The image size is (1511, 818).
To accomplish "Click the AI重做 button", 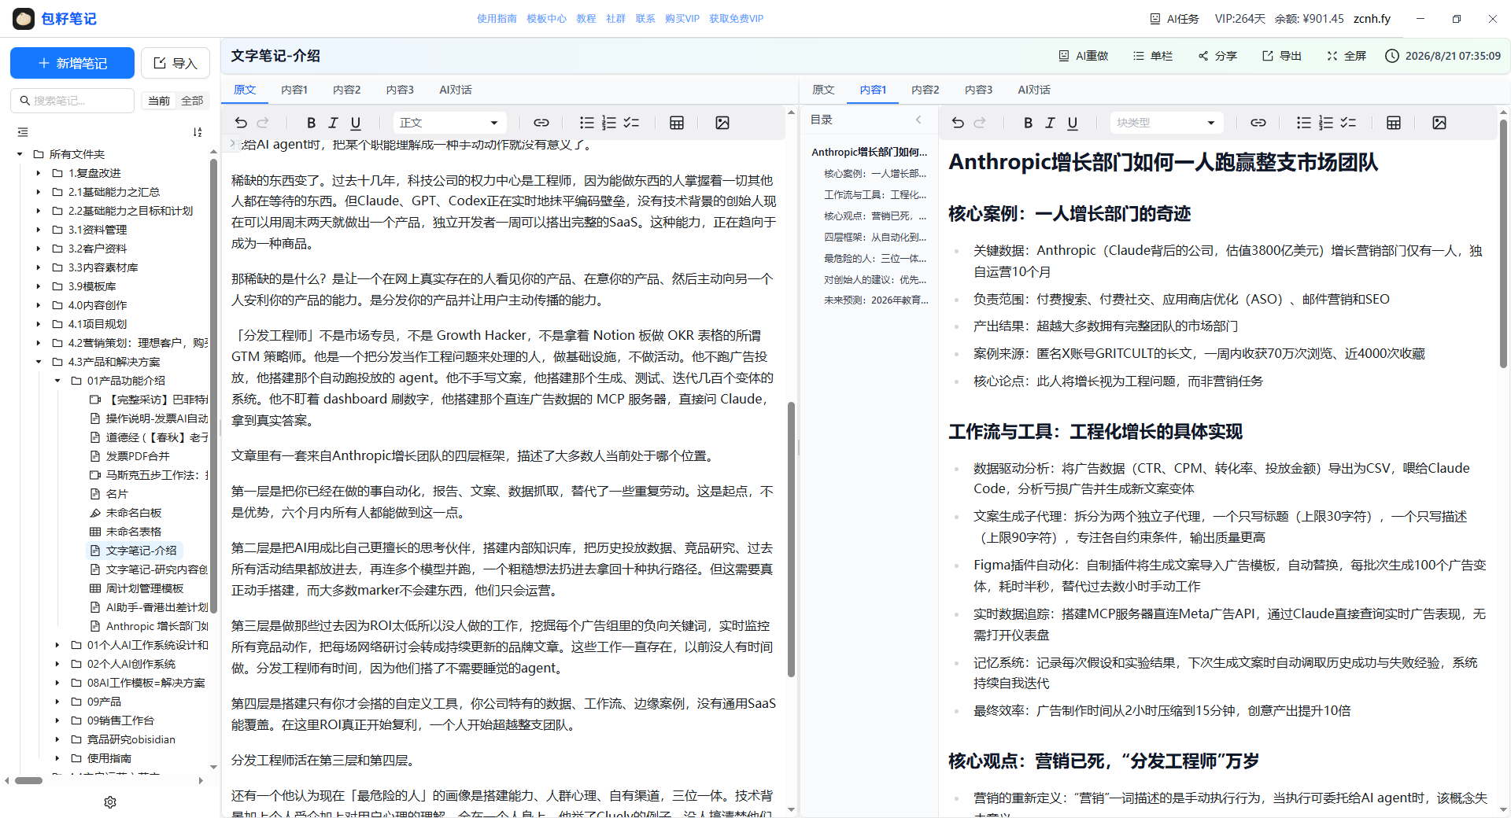I will coord(1084,56).
